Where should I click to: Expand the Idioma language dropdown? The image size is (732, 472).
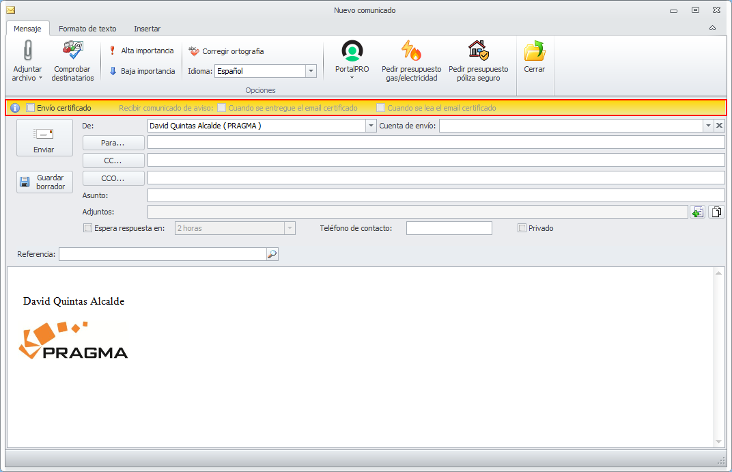tap(311, 71)
